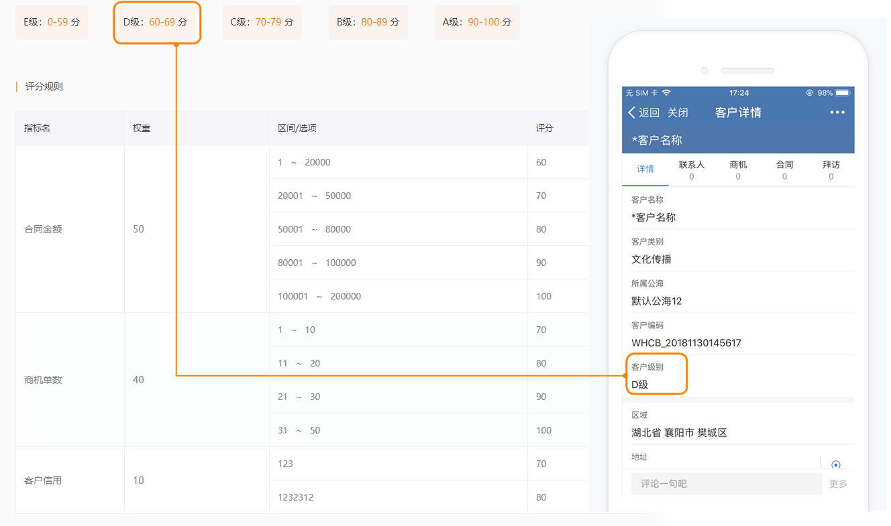Switch to the 商机 tab
The width and height of the screenshot is (891, 526).
(738, 170)
